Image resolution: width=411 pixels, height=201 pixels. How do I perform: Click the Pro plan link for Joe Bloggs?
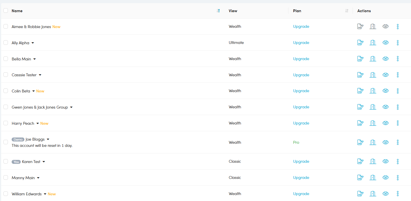point(296,142)
